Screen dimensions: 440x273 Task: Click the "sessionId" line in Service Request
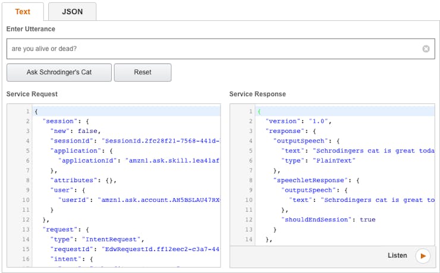tap(135, 141)
